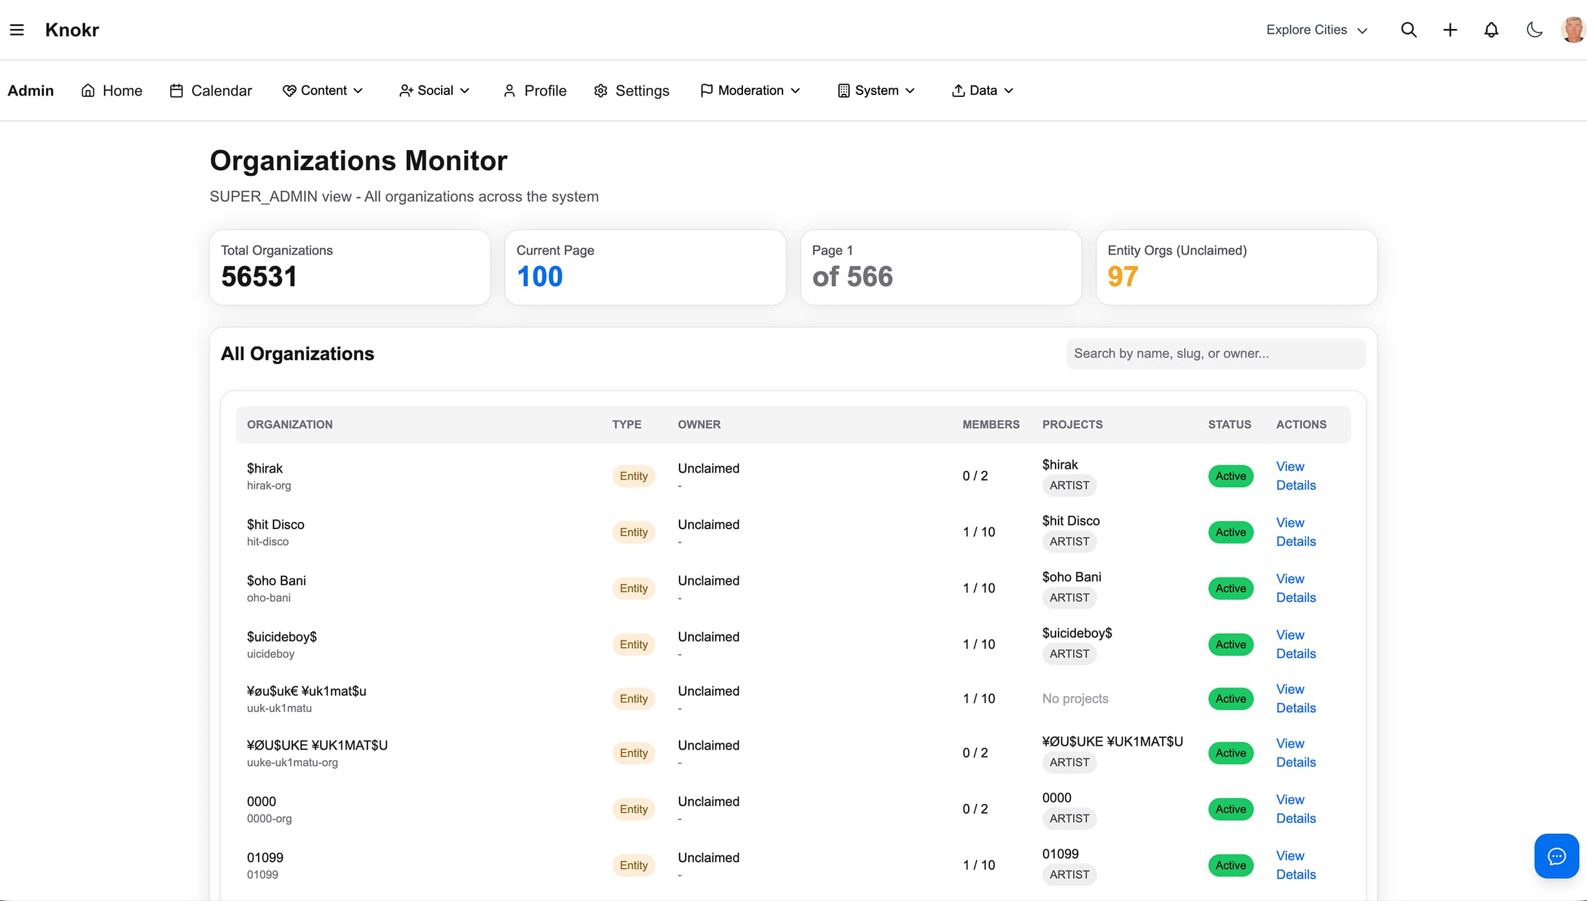1587x901 pixels.
Task: Expand the Explore Cities dropdown
Action: point(1317,29)
